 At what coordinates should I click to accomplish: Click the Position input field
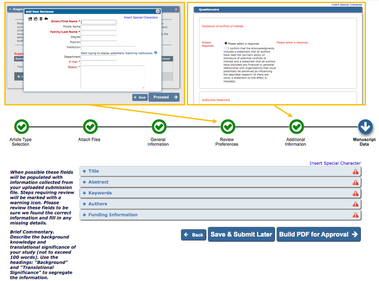click(98, 43)
